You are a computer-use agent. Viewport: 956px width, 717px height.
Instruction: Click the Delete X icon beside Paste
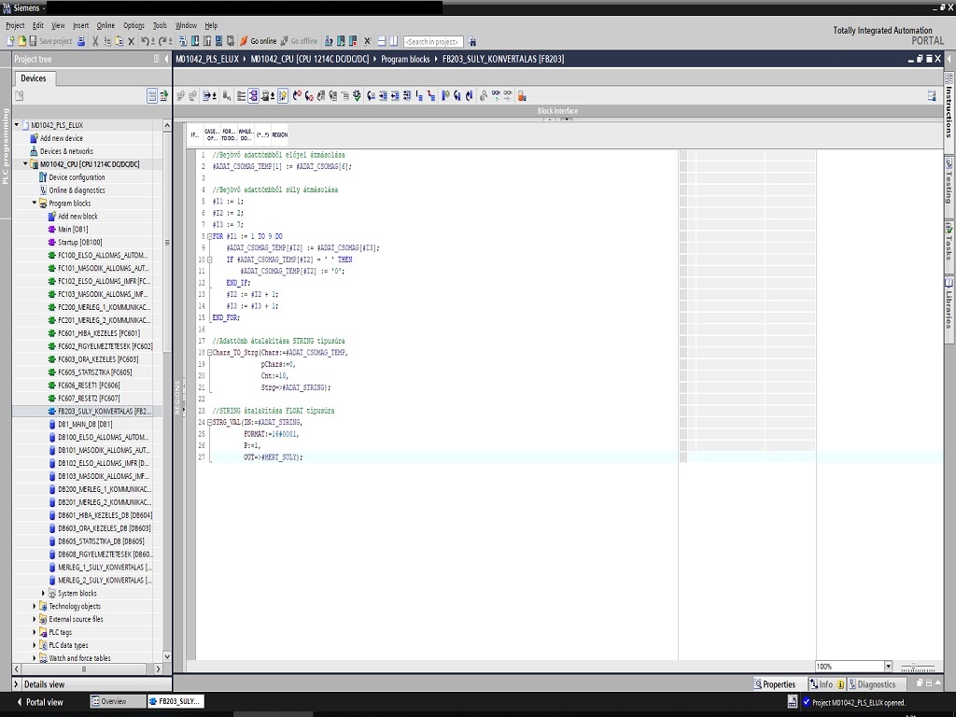[x=131, y=41]
